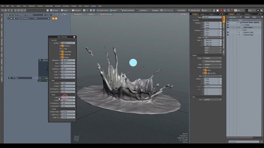
Task: Uncheck the Smoothing checkbox
Action: pyautogui.click(x=62, y=52)
